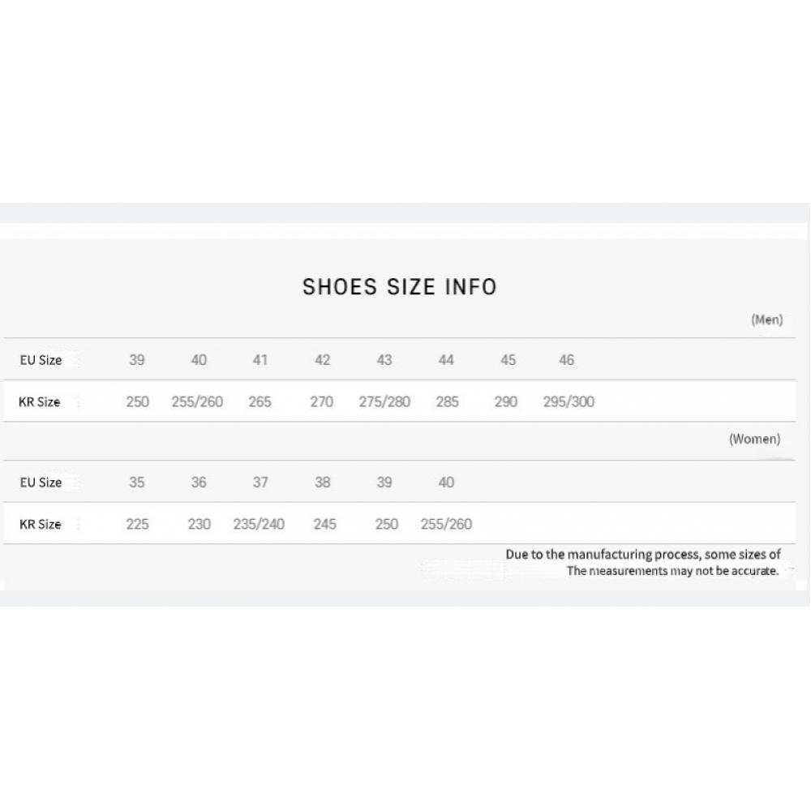Select KR size 225 cell
The height and width of the screenshot is (811, 811).
point(137,525)
